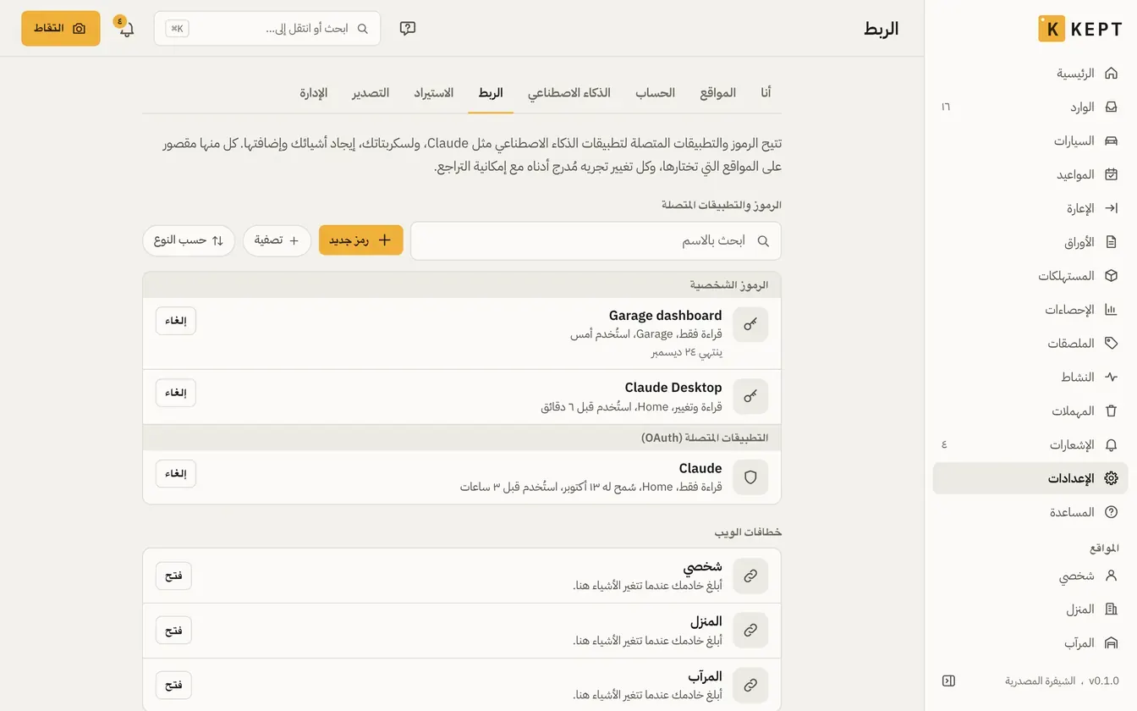
Task: Open the شخصي webhook
Action: (173, 576)
